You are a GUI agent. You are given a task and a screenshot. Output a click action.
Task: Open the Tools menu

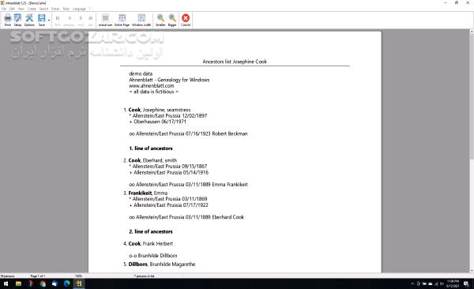pos(66,9)
